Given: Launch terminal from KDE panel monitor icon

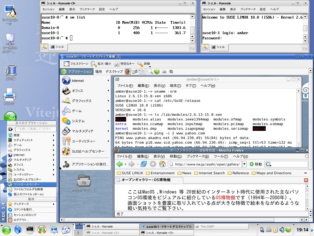Looking at the screenshot, I should tap(30, 230).
